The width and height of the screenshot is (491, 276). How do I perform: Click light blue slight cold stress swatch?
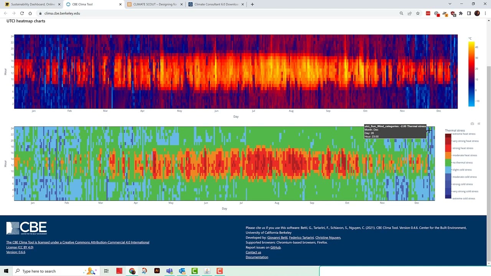(x=448, y=170)
